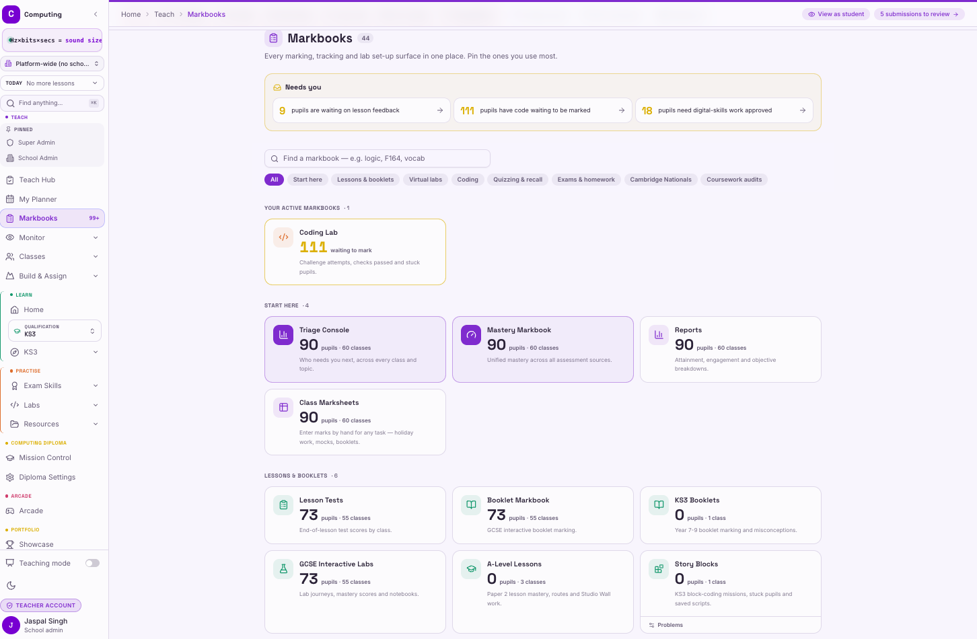Select the Cambridge Nationals filter tab

click(661, 180)
